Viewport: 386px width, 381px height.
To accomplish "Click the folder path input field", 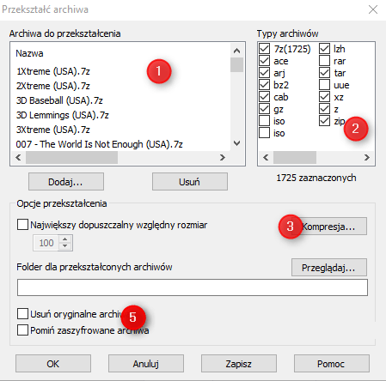I will point(193,287).
